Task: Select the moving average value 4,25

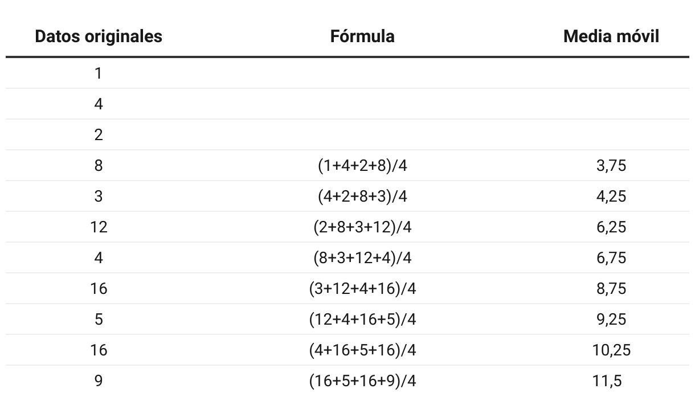Action: coord(611,197)
